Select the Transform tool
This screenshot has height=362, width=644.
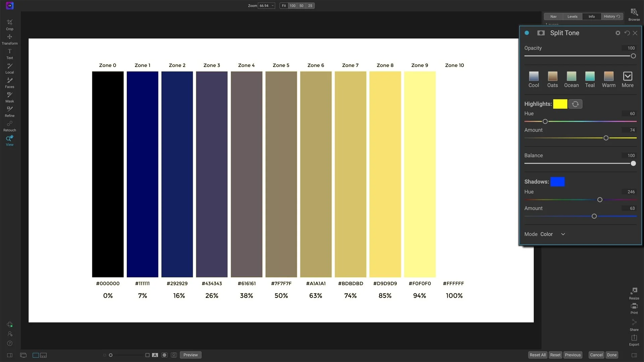tap(9, 39)
